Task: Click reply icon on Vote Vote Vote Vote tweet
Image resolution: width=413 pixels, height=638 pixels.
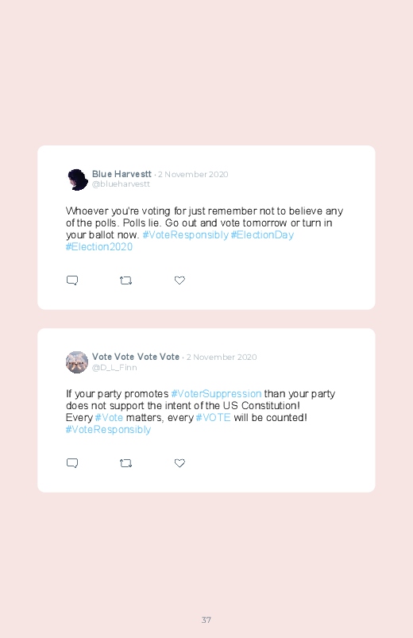Action: tap(72, 463)
